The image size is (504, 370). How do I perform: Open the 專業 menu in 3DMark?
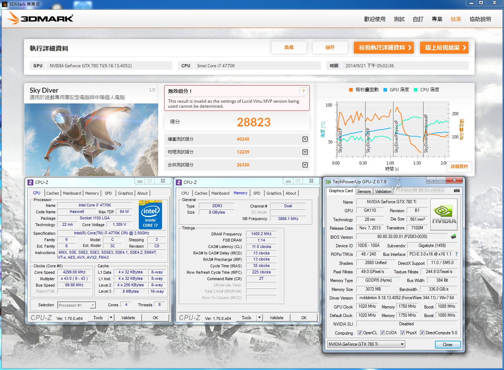437,19
